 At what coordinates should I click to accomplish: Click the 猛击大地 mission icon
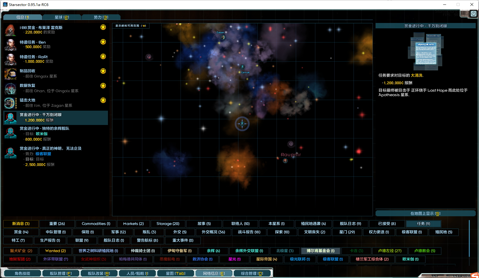[10, 103]
